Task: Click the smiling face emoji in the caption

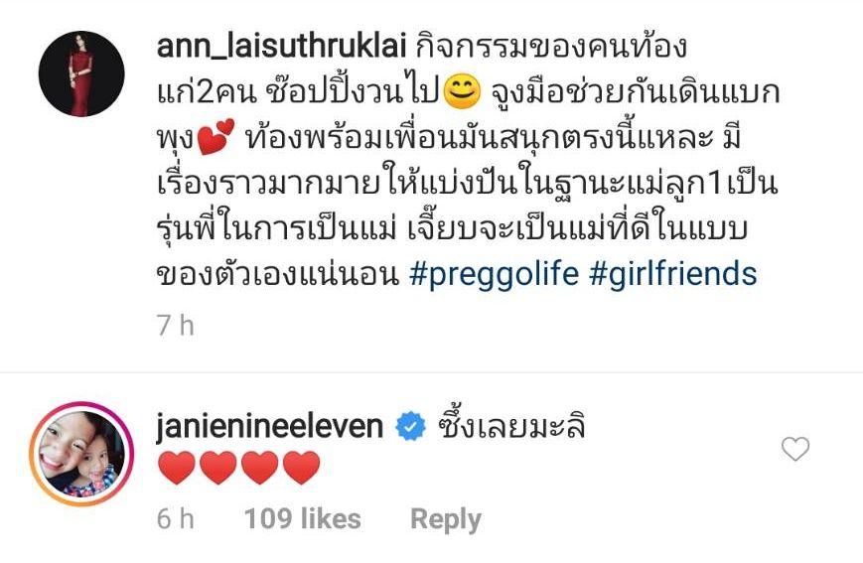Action: (x=462, y=92)
